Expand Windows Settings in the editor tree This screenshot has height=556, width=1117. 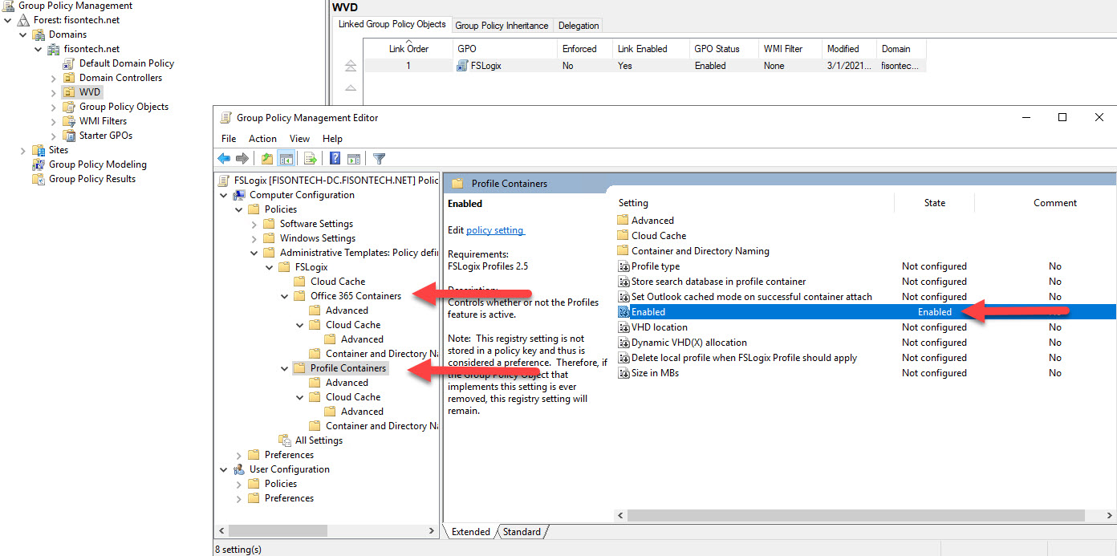pos(254,238)
